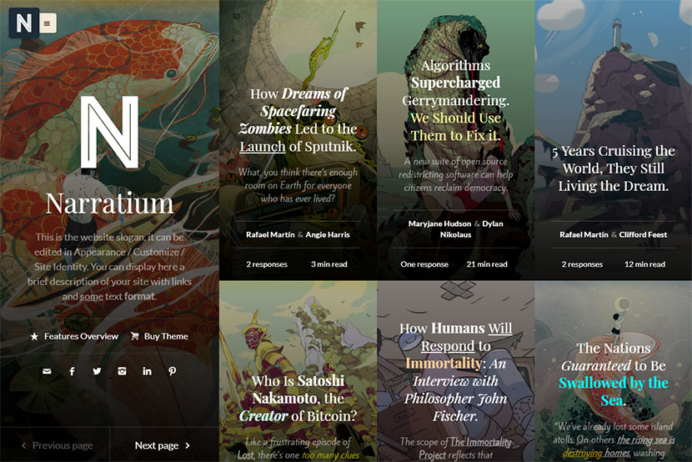Open the Instagram camera icon
The width and height of the screenshot is (692, 462).
[123, 371]
